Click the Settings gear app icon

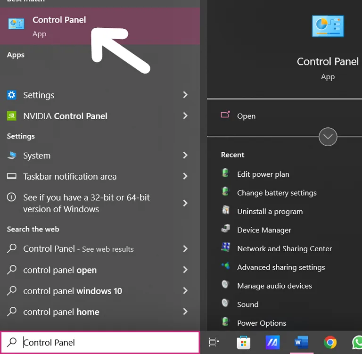(11, 95)
